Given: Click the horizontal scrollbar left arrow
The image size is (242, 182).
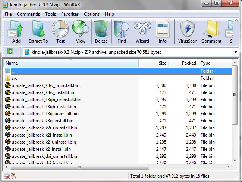Looking at the screenshot, I should [6, 167].
